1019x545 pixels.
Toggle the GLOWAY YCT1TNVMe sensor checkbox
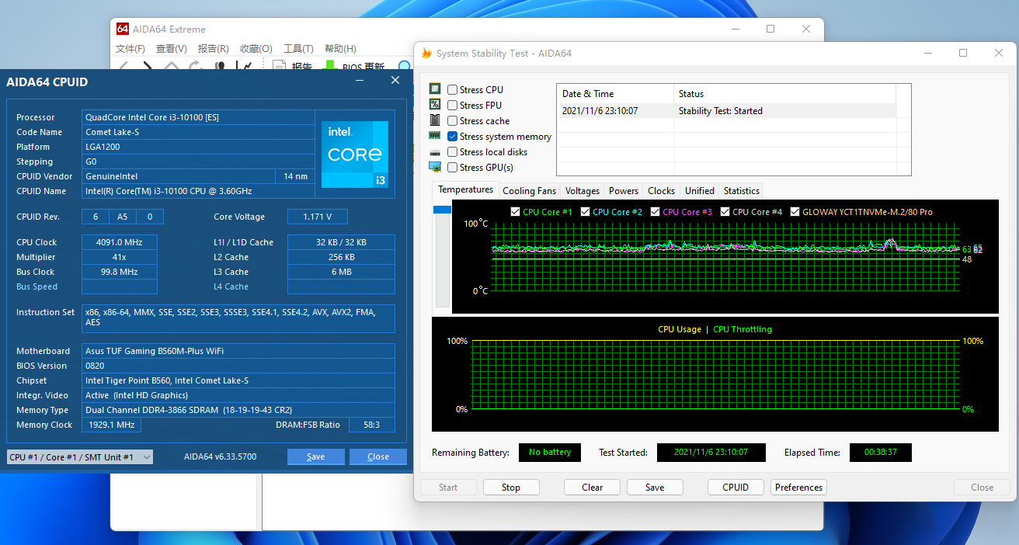click(794, 211)
